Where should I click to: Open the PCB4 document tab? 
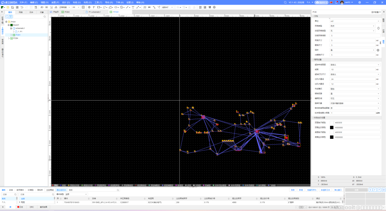tap(66, 12)
